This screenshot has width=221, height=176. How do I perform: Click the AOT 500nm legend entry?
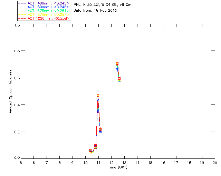coord(44,7)
